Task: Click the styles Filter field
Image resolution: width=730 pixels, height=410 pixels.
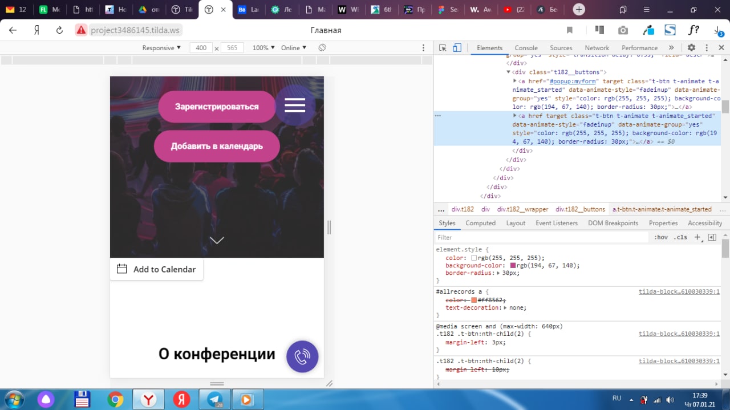Action: (542, 237)
